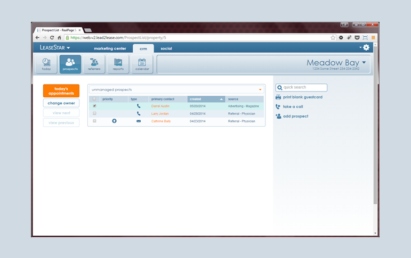The height and width of the screenshot is (258, 411).
Task: Switch to the marketing center tab
Action: [x=110, y=48]
